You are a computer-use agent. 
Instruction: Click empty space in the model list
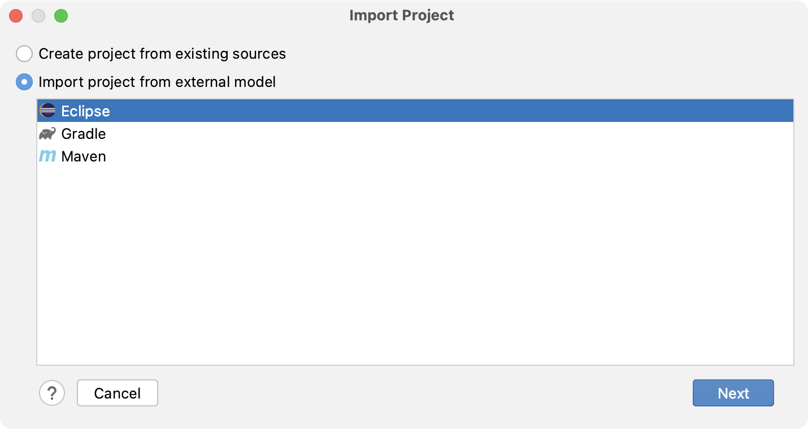415,265
